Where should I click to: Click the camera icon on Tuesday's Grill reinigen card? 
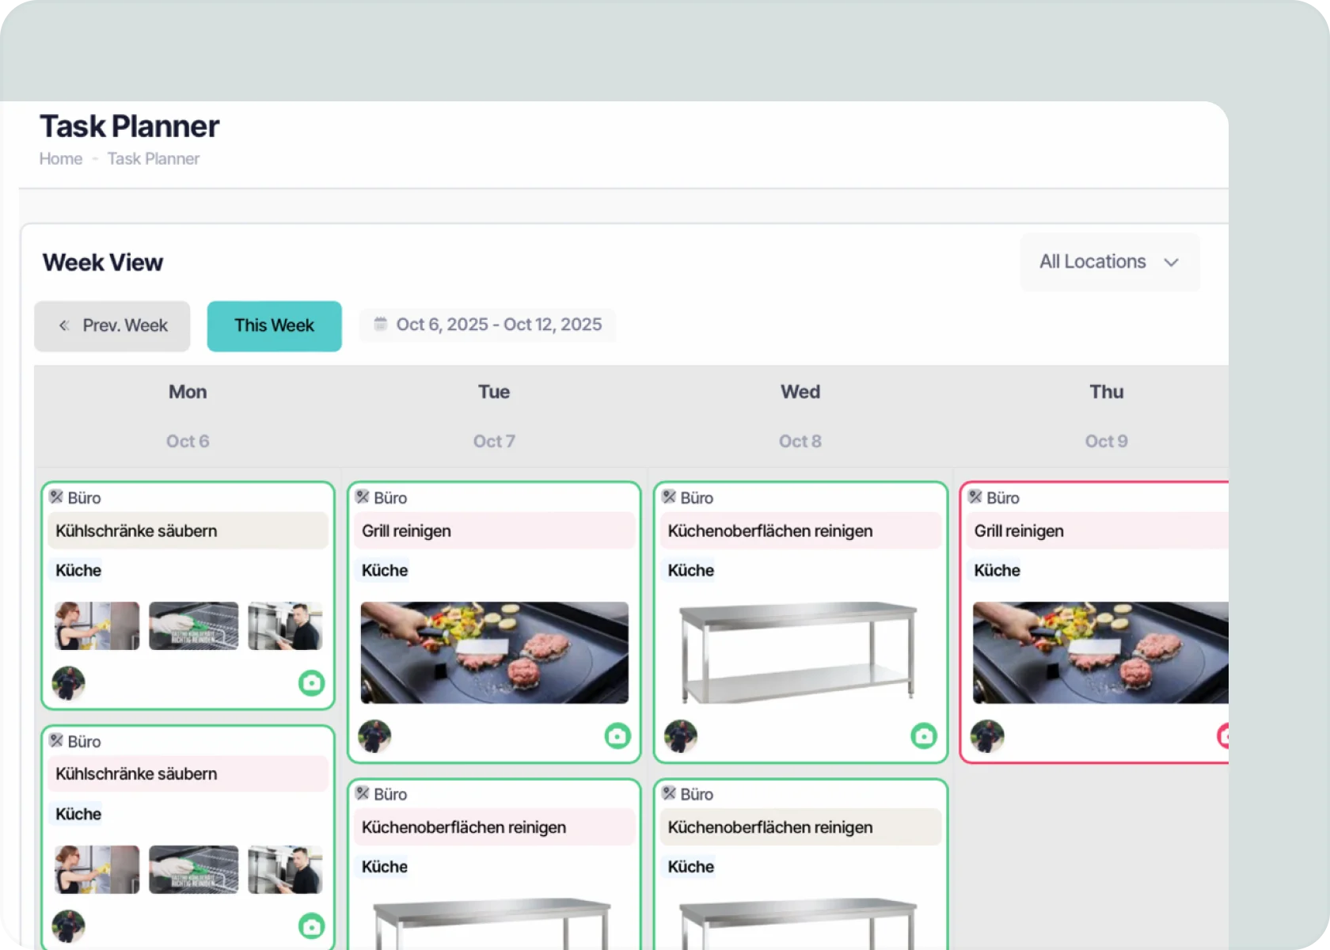(x=617, y=735)
